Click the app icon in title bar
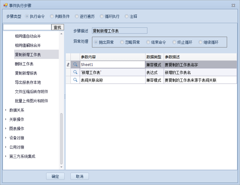This screenshot has height=185, width=240. point(5,6)
